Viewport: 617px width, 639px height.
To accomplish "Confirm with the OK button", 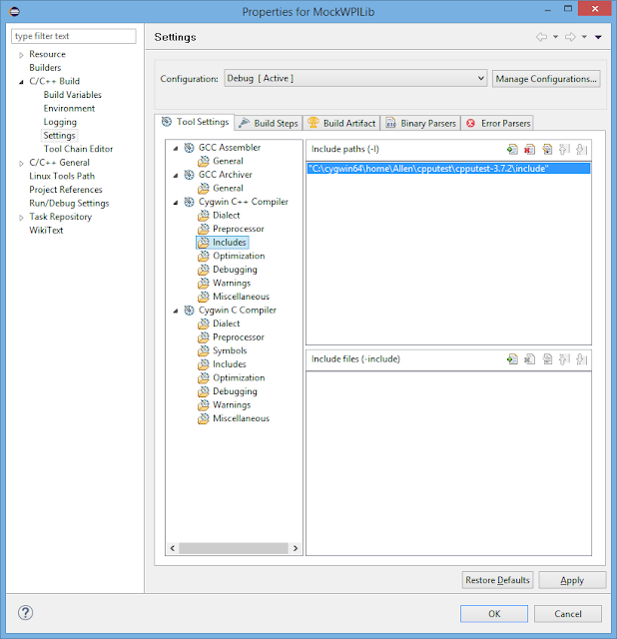I will [494, 614].
